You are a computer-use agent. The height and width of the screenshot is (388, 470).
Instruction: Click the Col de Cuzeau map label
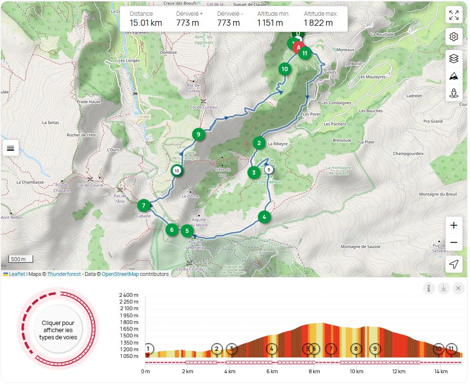coord(203,107)
